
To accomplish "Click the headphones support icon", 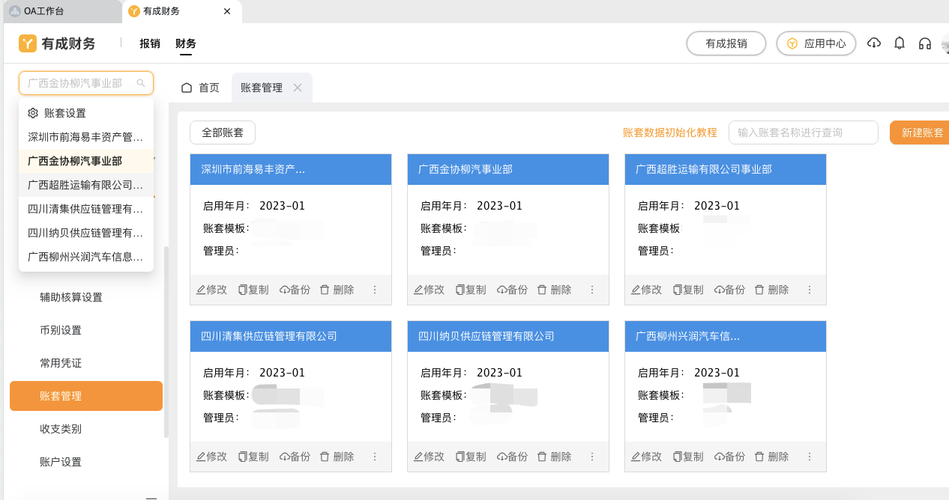I will [924, 43].
